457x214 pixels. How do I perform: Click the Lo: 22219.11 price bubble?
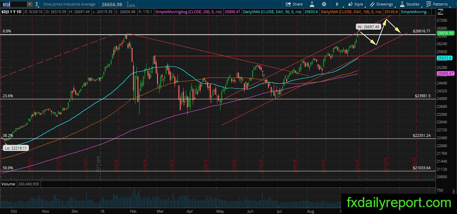[x=15, y=148]
